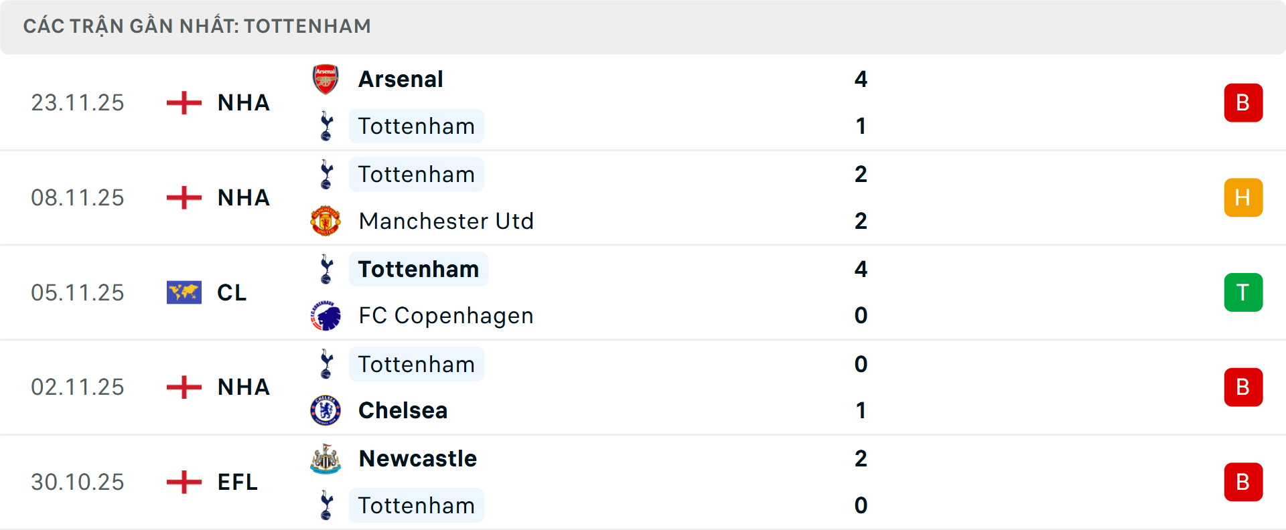Screen dimensions: 1286x530
Task: Toggle the green T badge for Copenhagen win
Action: (x=1243, y=292)
